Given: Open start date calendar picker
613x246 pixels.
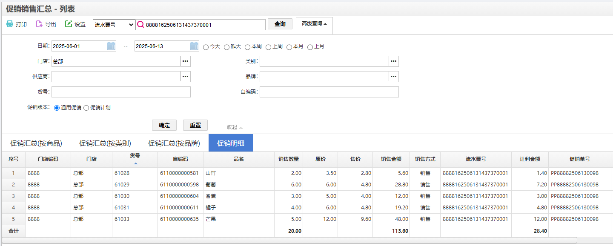Looking at the screenshot, I should coord(111,46).
